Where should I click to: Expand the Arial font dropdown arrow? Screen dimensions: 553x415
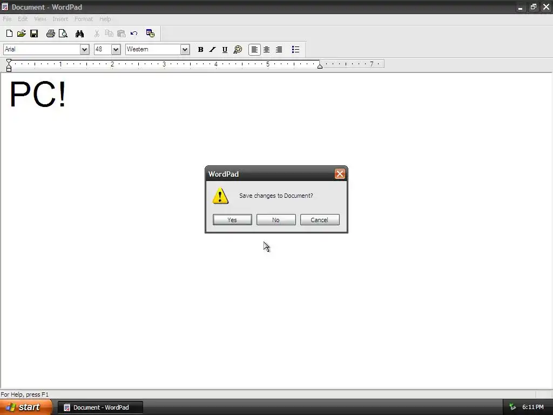[x=84, y=49]
